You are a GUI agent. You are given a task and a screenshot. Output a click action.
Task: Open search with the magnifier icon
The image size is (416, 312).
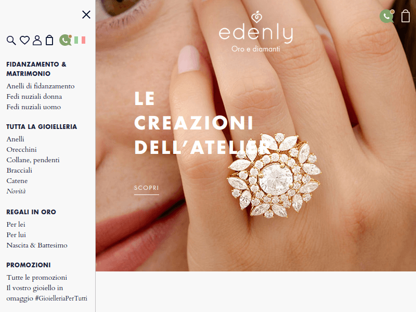pyautogui.click(x=11, y=41)
